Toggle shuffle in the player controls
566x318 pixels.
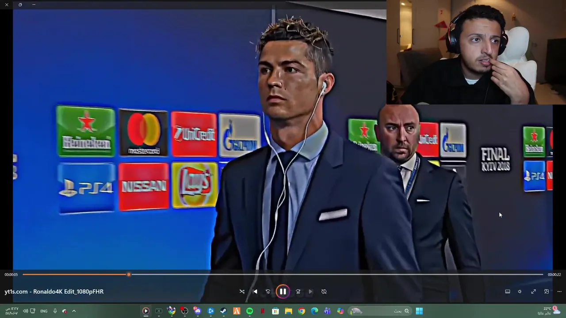click(x=242, y=291)
